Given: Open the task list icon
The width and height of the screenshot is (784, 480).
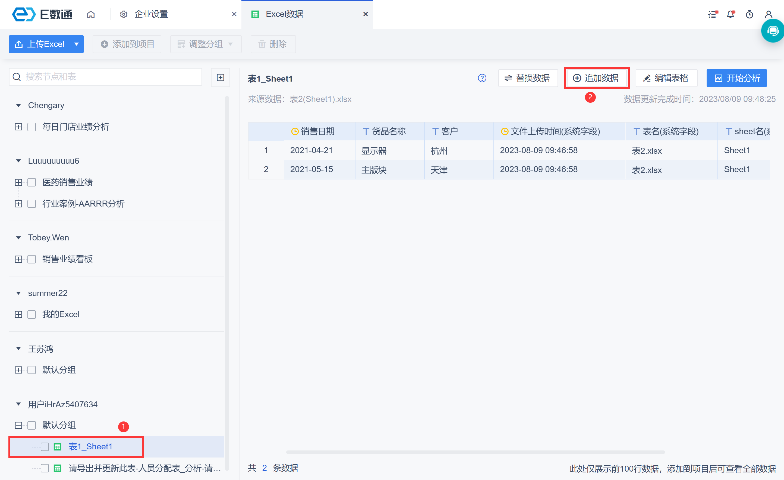Looking at the screenshot, I should (712, 14).
